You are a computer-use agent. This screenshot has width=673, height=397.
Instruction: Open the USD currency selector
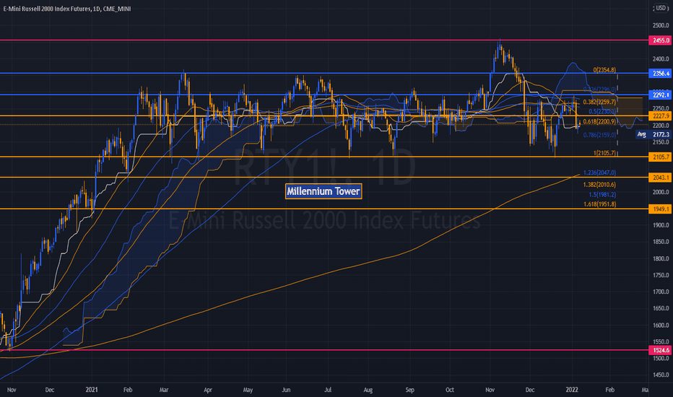click(x=661, y=8)
